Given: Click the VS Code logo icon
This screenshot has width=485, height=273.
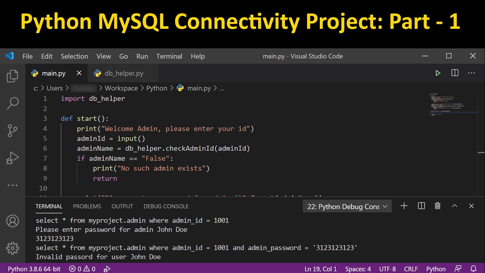Looking at the screenshot, I should (x=9, y=56).
